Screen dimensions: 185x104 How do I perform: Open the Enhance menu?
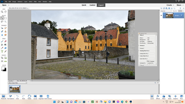20,2
